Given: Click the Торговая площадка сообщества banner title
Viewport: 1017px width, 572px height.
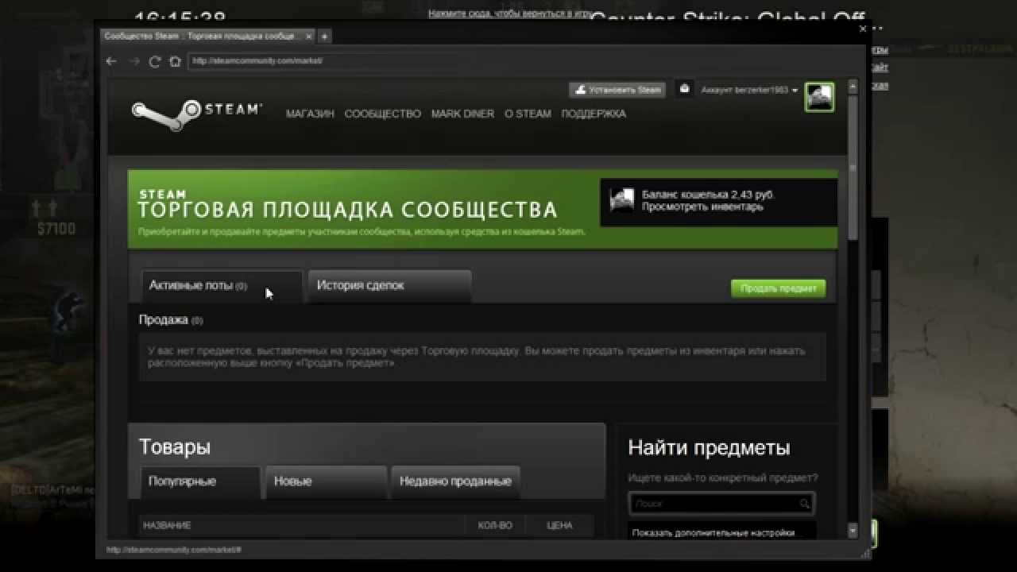Looking at the screenshot, I should 347,210.
